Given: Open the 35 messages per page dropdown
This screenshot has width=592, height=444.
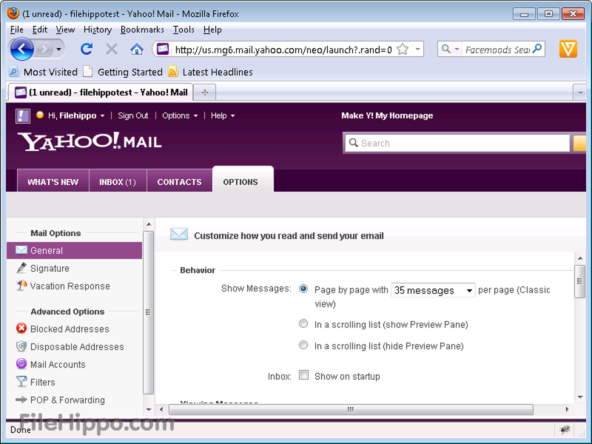Looking at the screenshot, I should [432, 290].
